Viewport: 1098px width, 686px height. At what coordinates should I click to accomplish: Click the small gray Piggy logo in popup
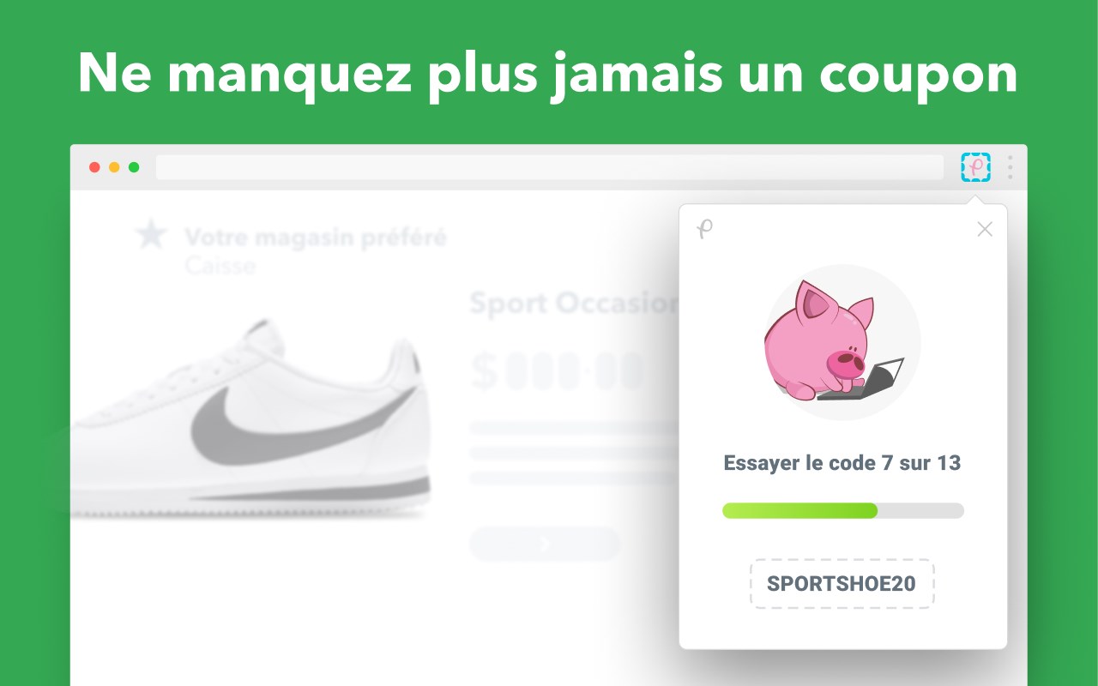tap(704, 229)
